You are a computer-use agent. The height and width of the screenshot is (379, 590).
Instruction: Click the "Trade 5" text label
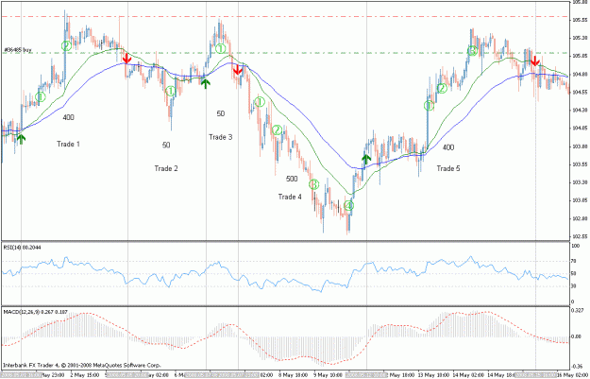click(448, 168)
